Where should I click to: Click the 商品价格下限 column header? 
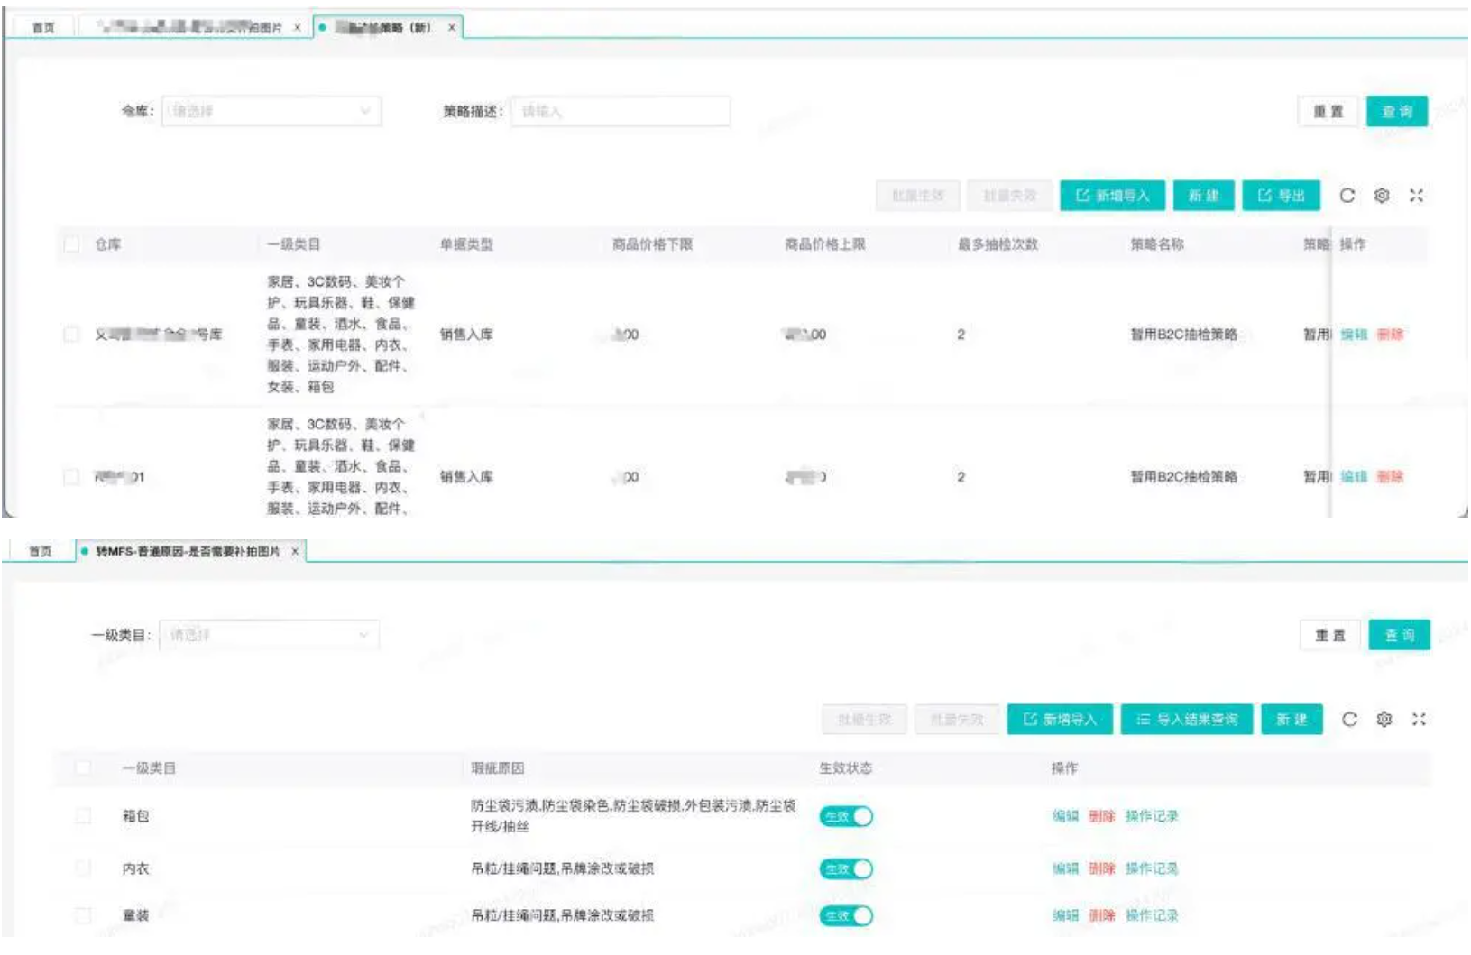click(652, 243)
